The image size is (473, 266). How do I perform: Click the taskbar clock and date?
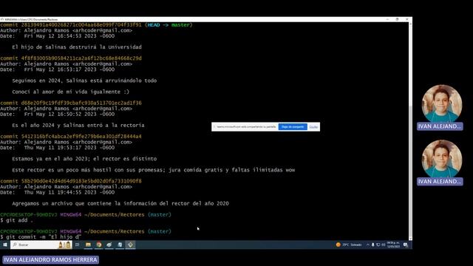393,245
